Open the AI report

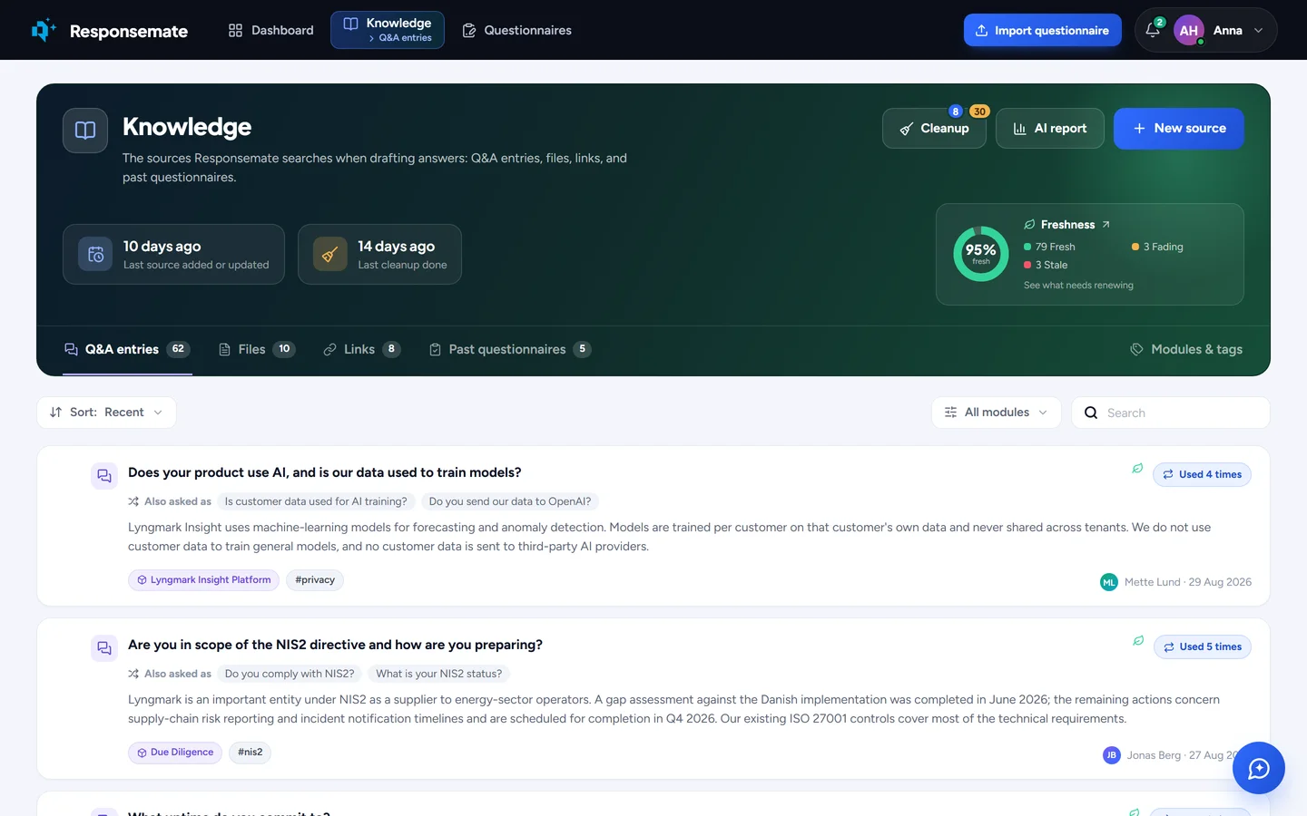pyautogui.click(x=1049, y=128)
